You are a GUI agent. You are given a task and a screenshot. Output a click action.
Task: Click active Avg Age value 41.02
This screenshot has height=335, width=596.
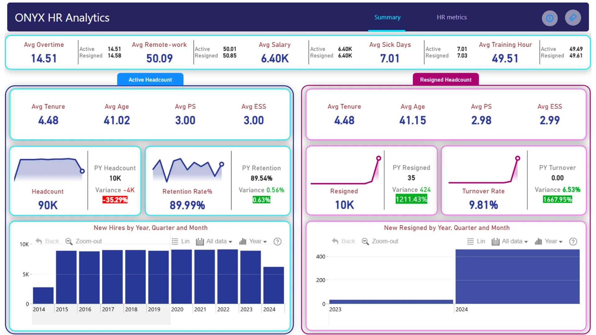click(x=117, y=120)
